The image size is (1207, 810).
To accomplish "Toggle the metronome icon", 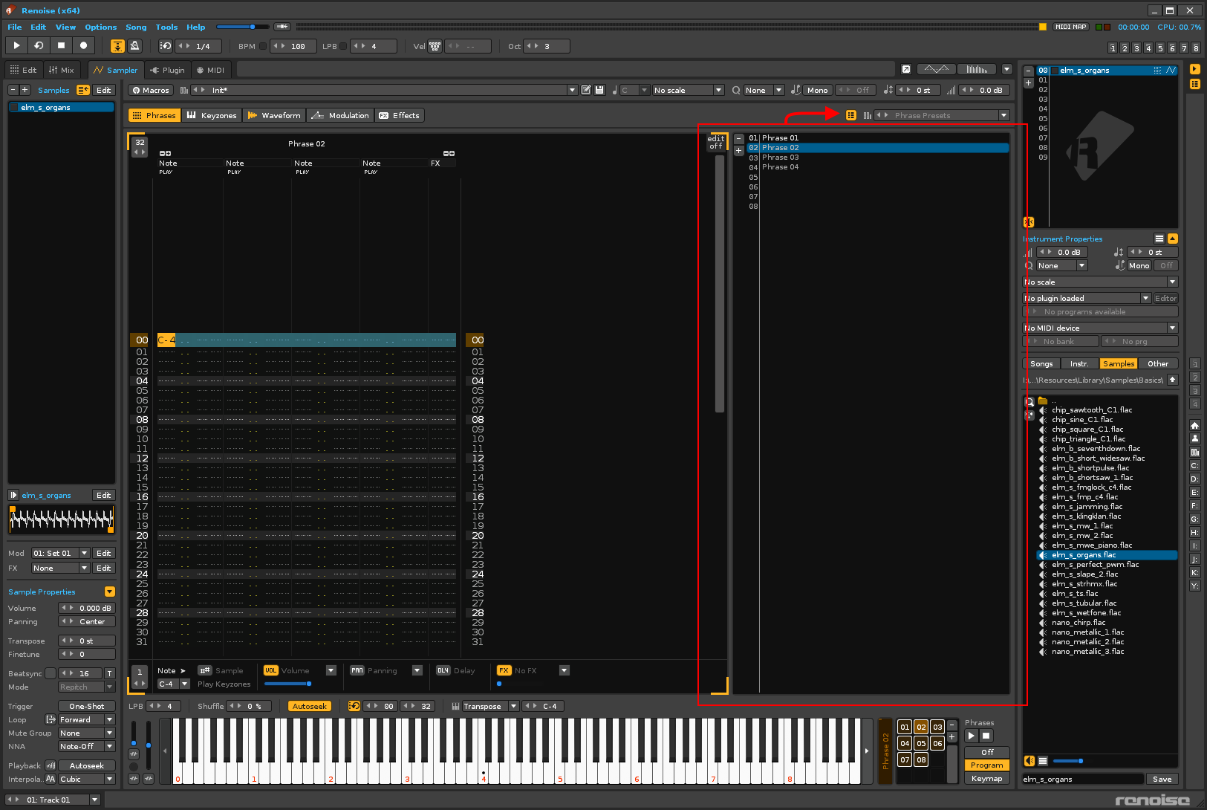I will click(134, 46).
